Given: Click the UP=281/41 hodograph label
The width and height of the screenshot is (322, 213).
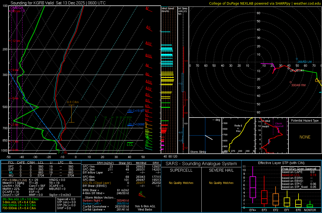Looking at the screenshot, I should click(x=297, y=70).
